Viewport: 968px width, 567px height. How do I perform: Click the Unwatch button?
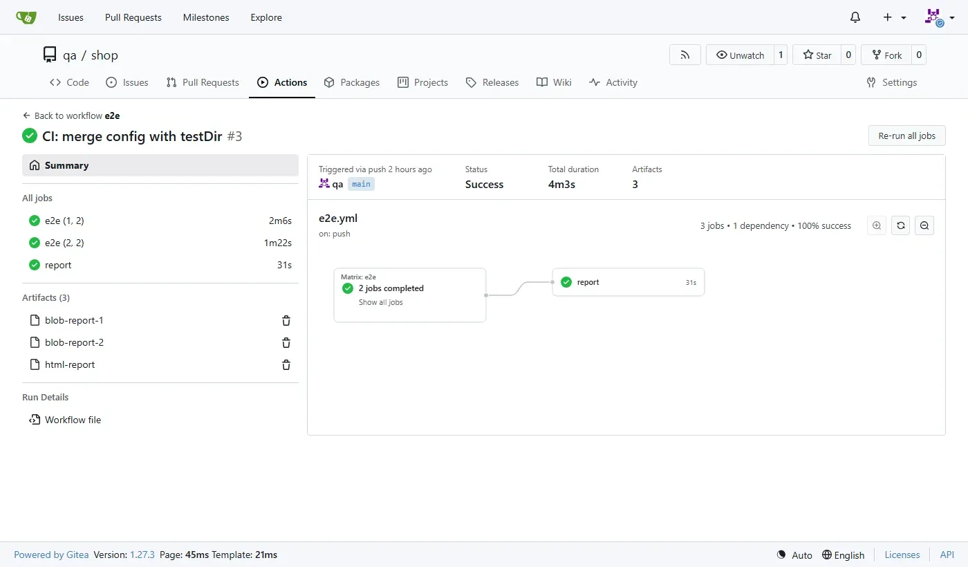click(740, 55)
